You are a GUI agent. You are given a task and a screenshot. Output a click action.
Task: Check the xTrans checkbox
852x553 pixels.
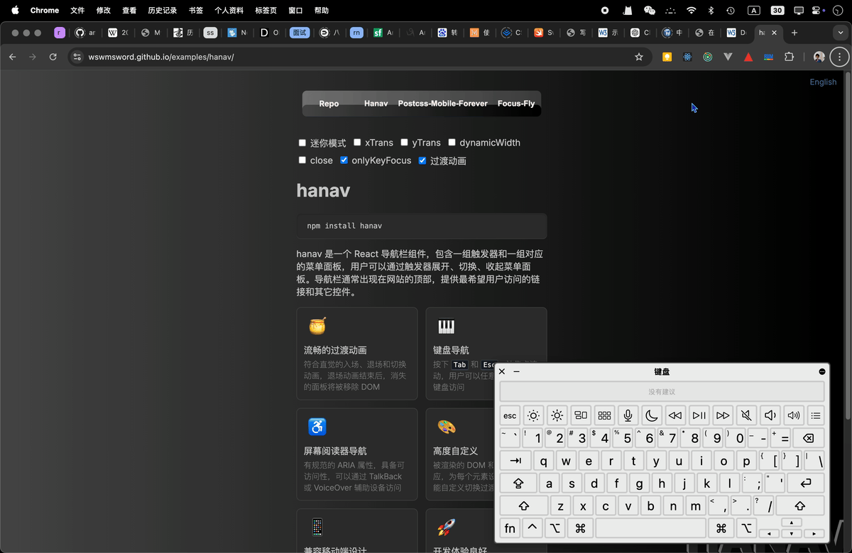coord(357,143)
